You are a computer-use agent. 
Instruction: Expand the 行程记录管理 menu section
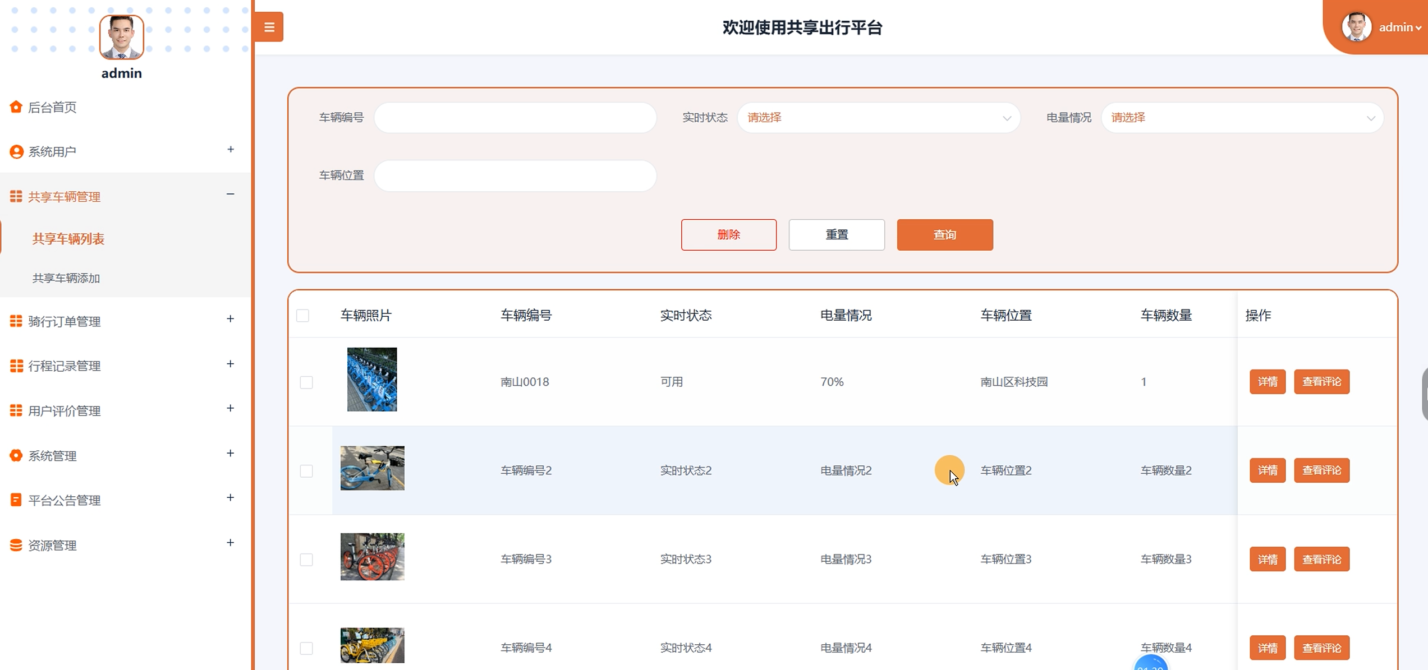point(64,366)
